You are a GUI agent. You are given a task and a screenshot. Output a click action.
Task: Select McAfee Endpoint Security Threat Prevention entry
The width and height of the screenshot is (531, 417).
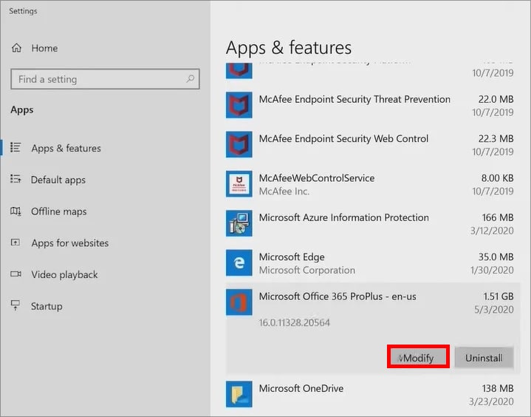354,99
